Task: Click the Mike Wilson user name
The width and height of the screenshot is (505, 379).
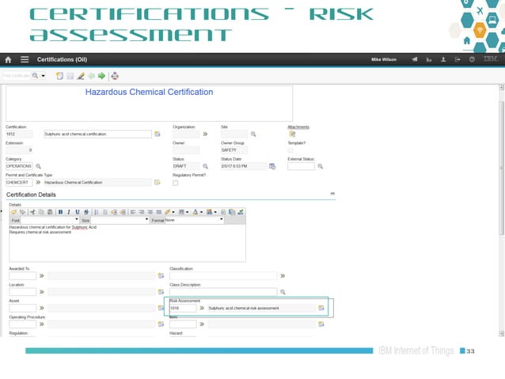Action: [384, 59]
